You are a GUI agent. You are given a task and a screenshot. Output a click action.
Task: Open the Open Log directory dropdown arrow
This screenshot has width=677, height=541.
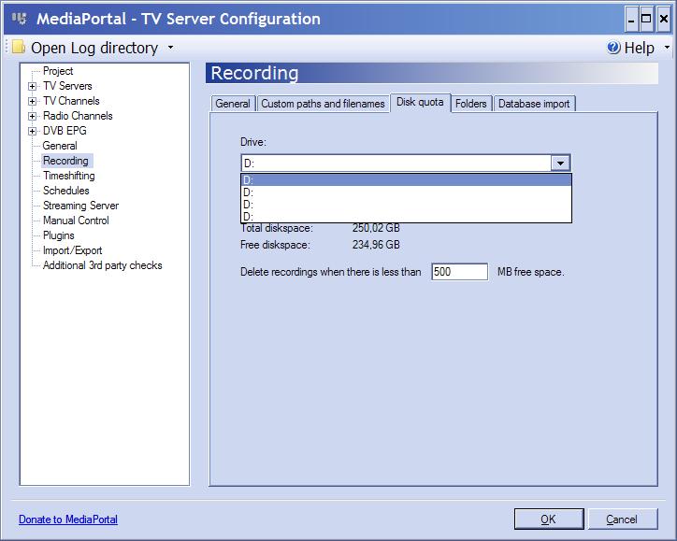170,48
